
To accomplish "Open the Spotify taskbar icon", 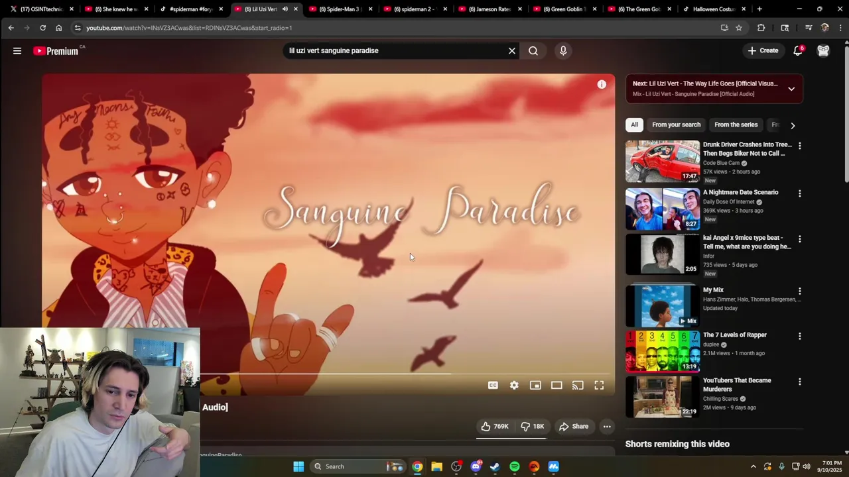I will point(515,466).
